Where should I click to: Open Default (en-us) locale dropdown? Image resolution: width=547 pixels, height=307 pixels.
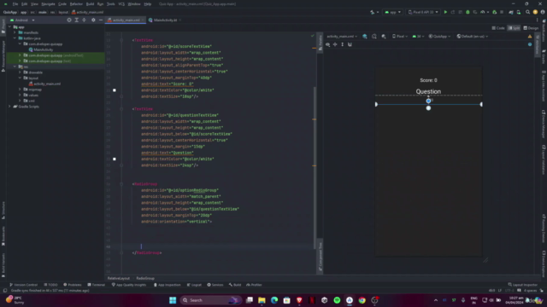[x=473, y=36]
